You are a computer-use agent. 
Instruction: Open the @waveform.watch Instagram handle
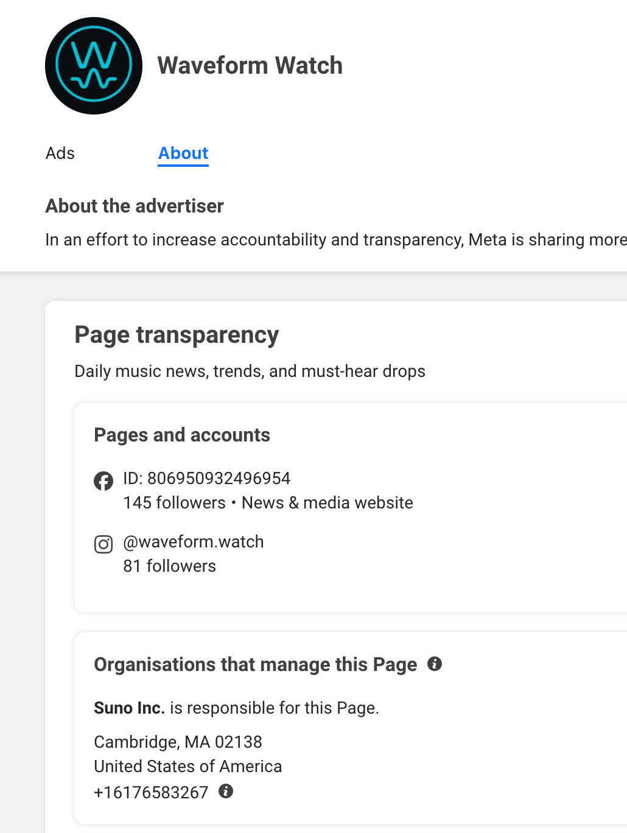[194, 541]
